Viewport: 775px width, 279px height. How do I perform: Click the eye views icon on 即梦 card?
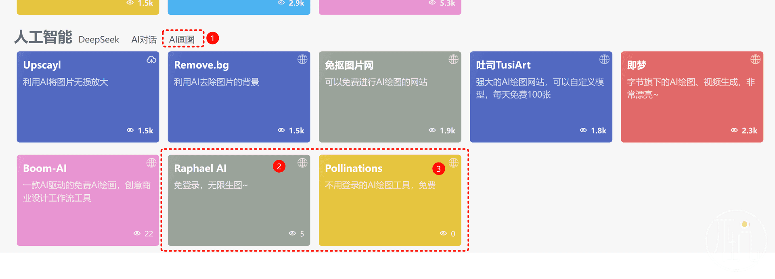pyautogui.click(x=734, y=130)
